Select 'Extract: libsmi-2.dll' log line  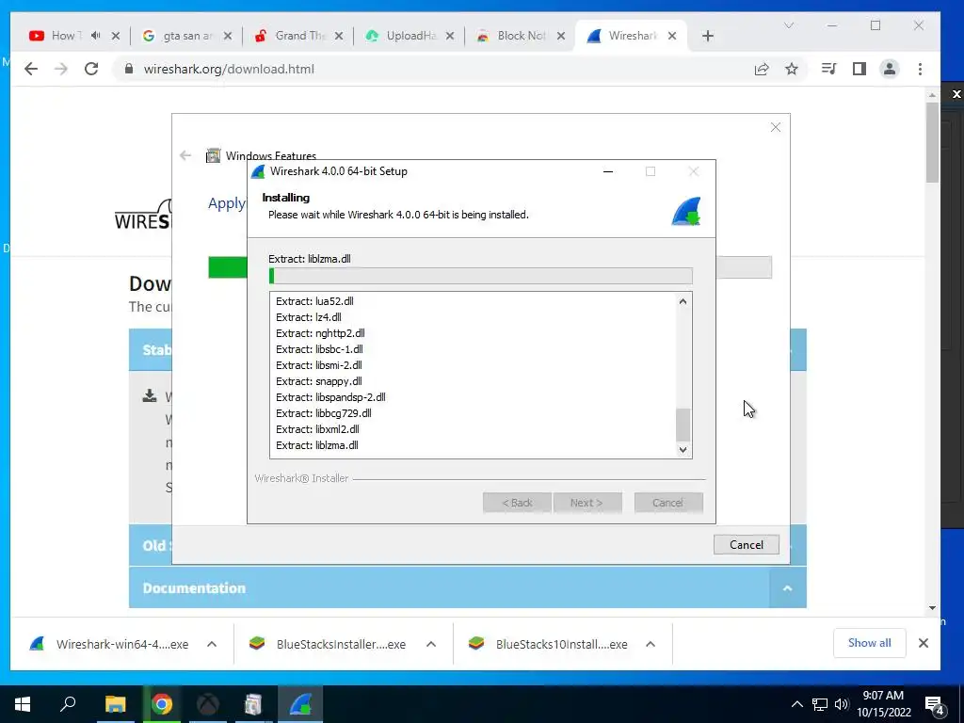pos(318,365)
